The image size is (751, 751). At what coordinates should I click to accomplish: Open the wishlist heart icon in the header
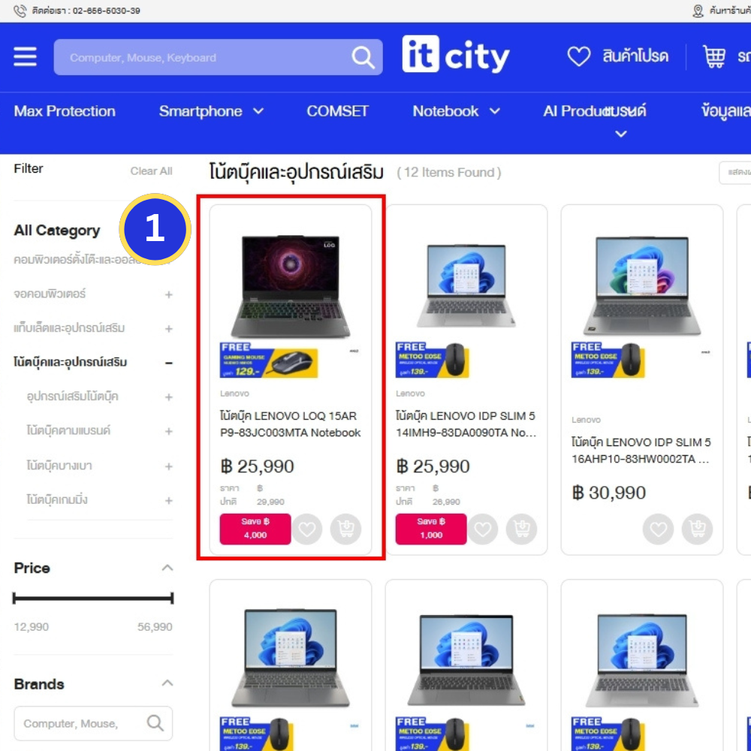(x=579, y=56)
